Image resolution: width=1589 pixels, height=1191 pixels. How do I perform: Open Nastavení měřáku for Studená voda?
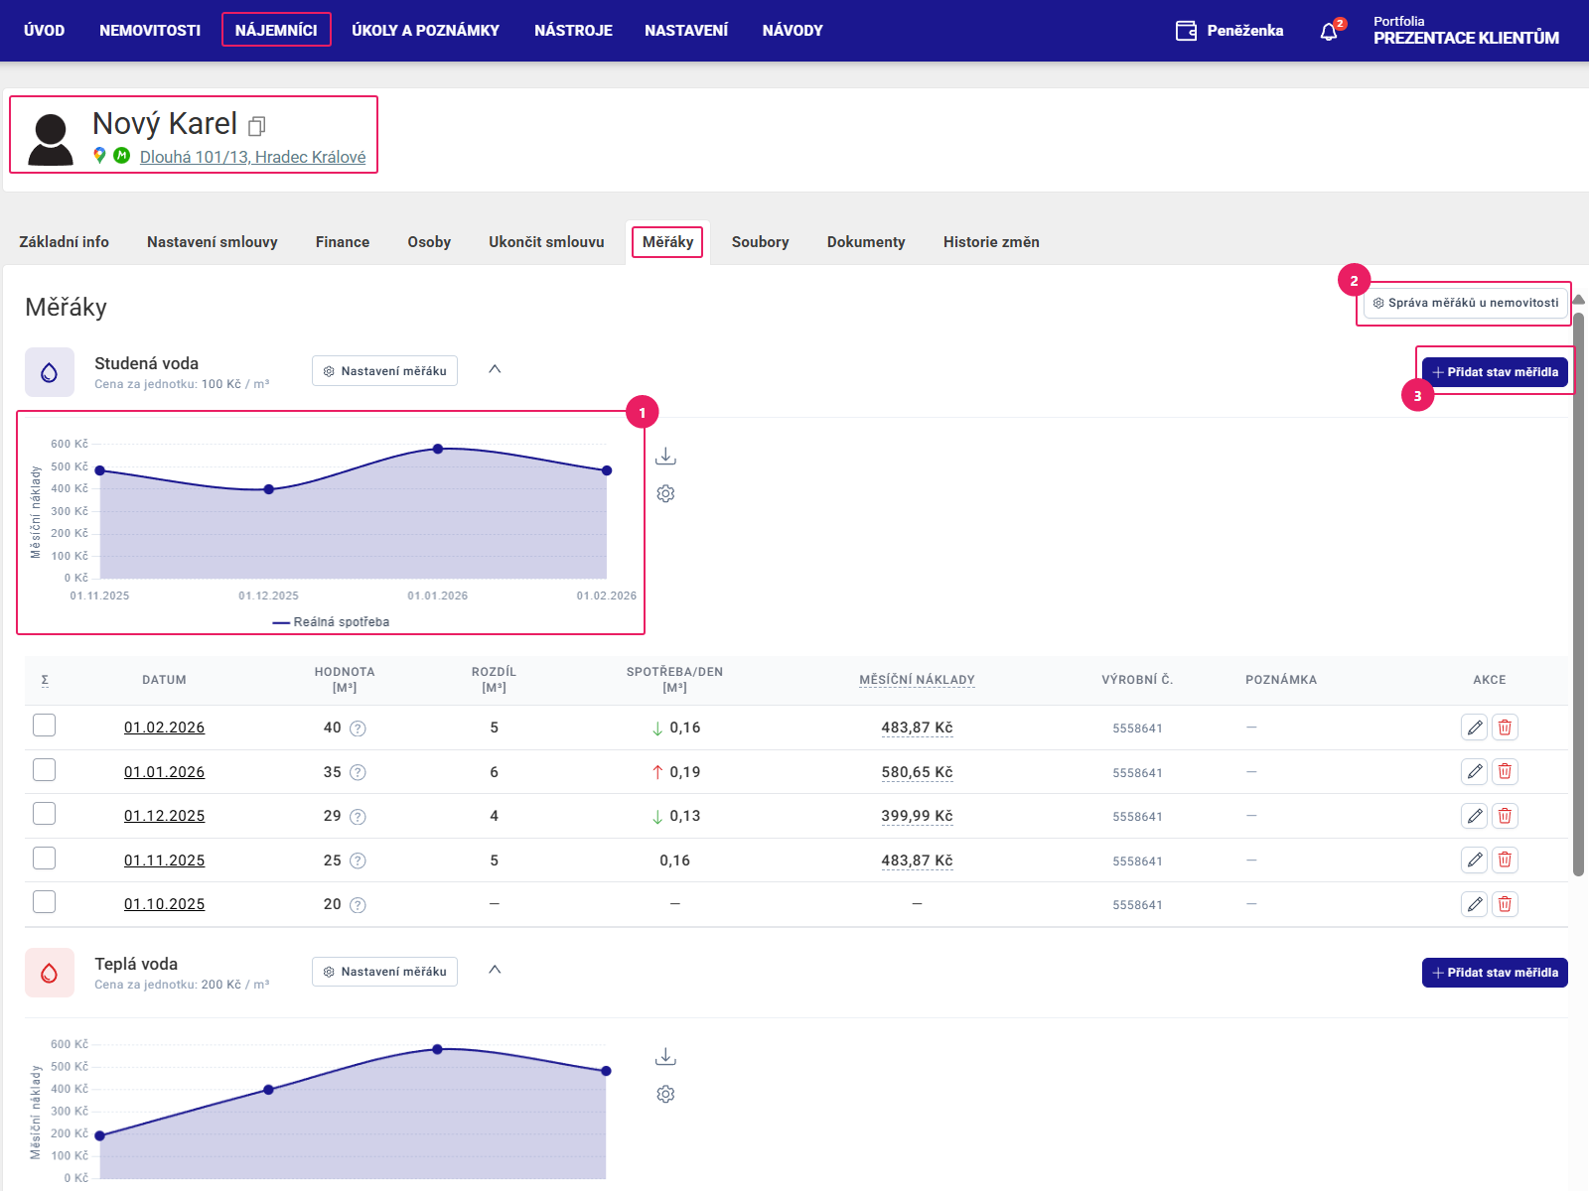(384, 371)
